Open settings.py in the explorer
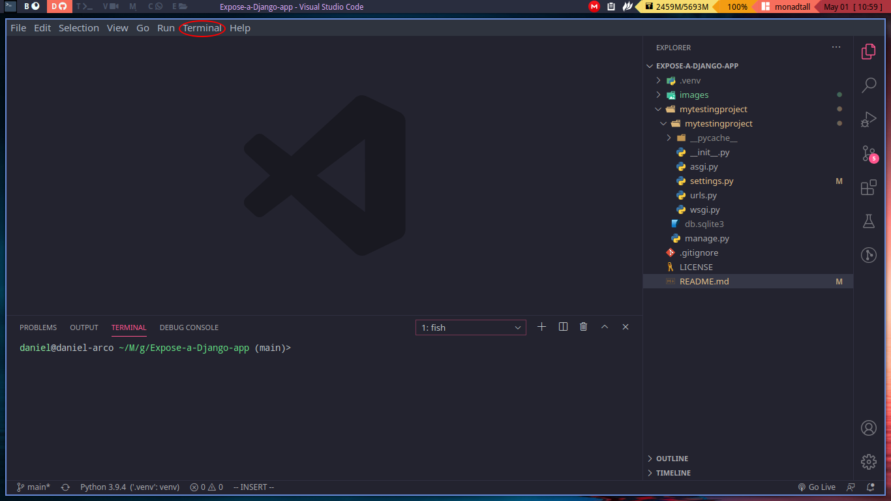891x501 pixels. [x=711, y=181]
